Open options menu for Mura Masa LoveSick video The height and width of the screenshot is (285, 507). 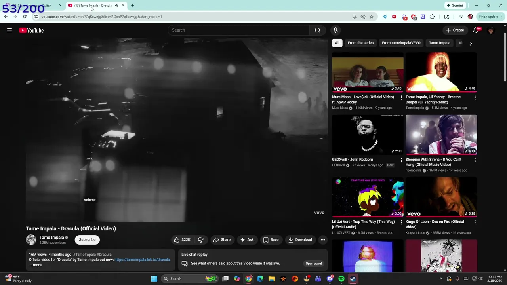tap(401, 97)
